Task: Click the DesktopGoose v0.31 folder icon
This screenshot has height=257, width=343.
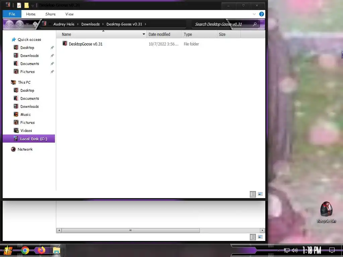Action: (x=65, y=44)
